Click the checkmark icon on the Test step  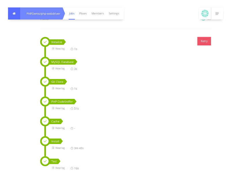(45, 161)
